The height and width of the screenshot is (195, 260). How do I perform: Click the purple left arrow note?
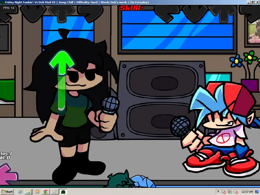(x=8, y=174)
